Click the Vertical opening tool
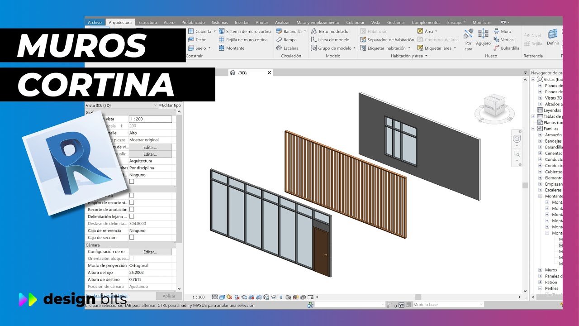 (504, 40)
